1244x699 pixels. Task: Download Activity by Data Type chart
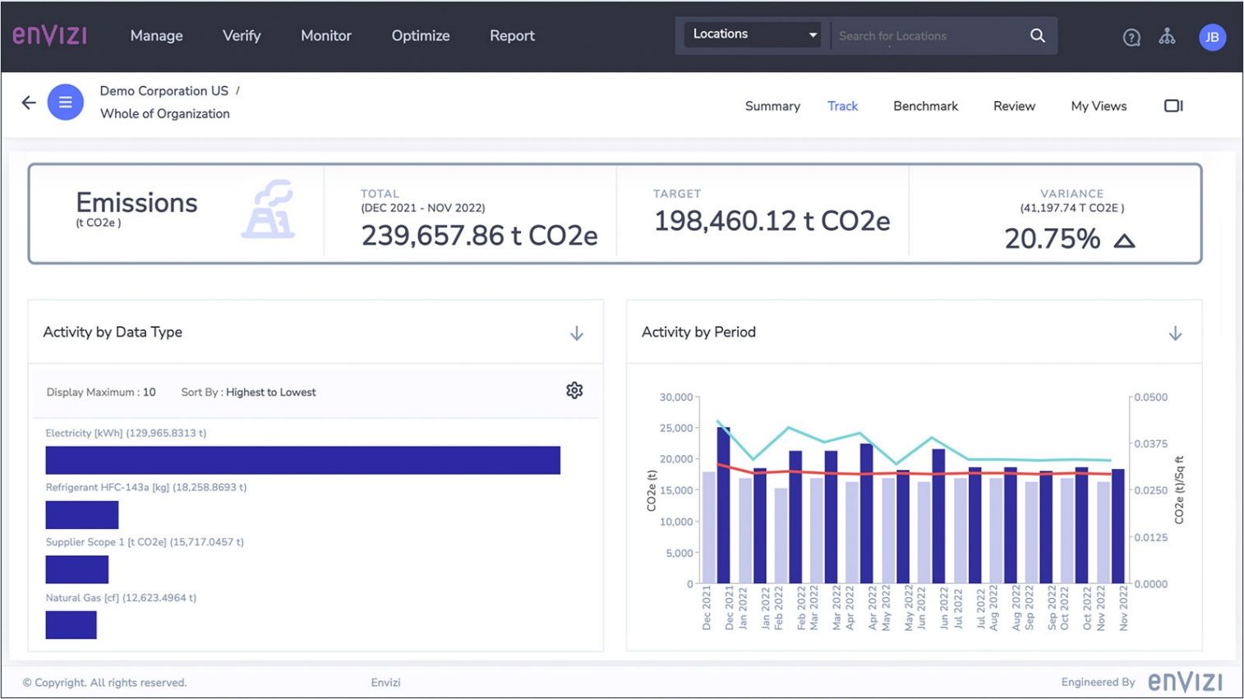tap(577, 333)
